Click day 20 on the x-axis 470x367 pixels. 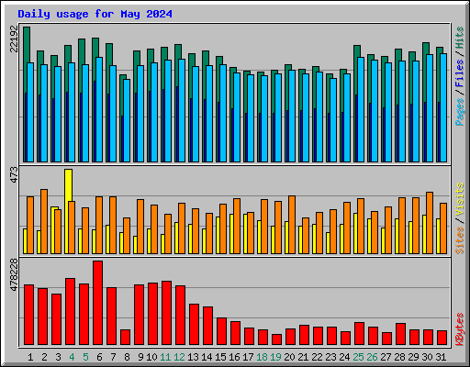coord(289,357)
